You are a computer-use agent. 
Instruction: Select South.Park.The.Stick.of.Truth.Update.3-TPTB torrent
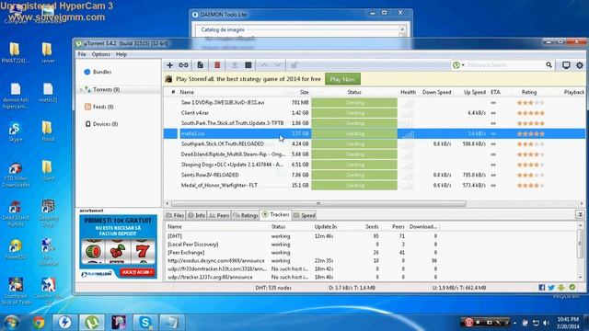pyautogui.click(x=374, y=123)
